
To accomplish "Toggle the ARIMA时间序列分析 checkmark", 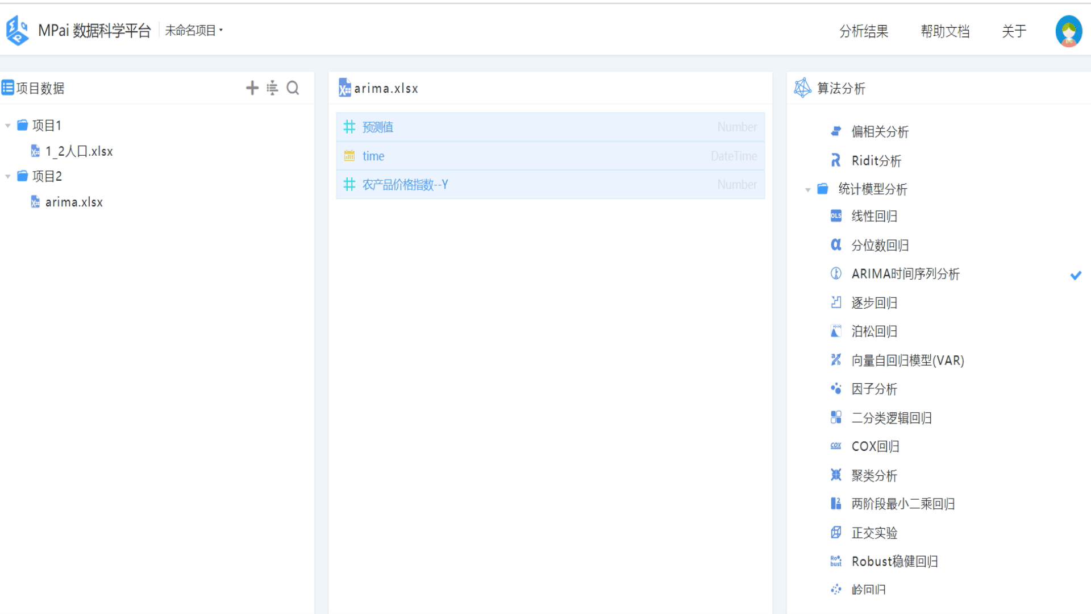I will point(1076,275).
